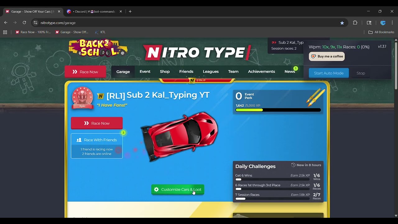Open All Bookmarks folder
Viewport: 398px width, 224px height.
(381, 32)
